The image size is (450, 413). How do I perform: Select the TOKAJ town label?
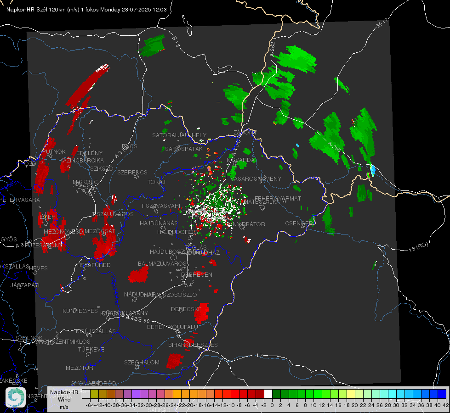coord(156,182)
